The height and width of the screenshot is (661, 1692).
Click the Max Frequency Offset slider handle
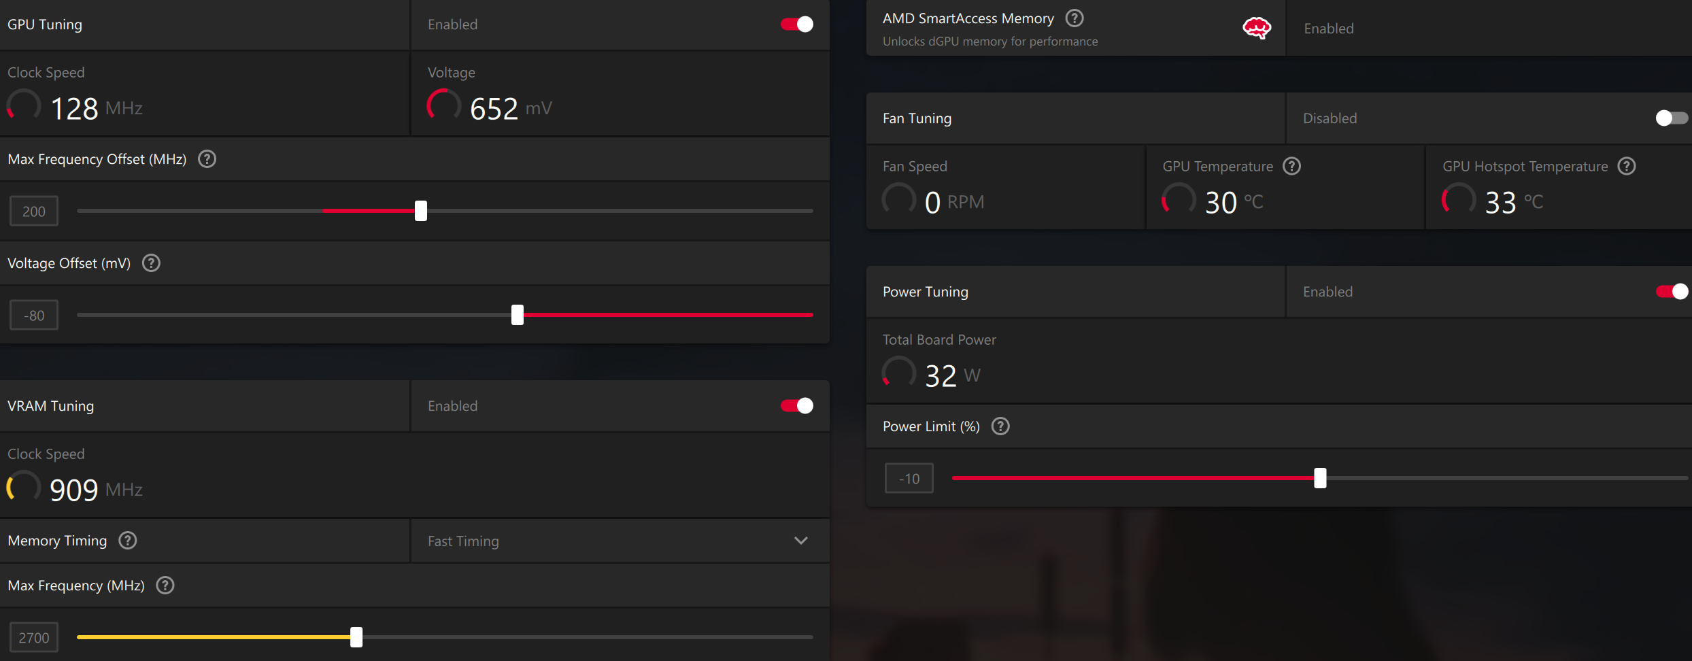[x=421, y=211]
